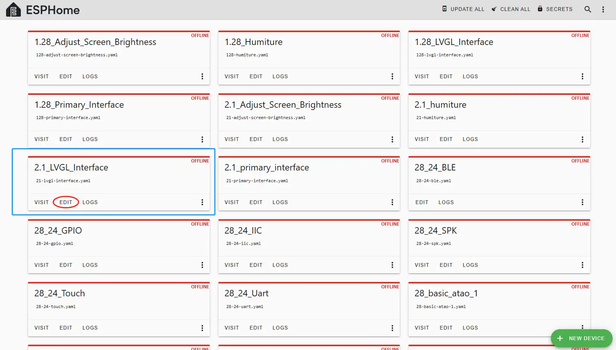Screen dimensions: 616x350
Task: Show more actions for 1.28_Humiture
Action: (392, 76)
